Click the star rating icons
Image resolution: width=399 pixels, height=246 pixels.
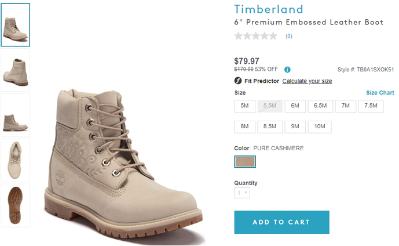pos(255,36)
